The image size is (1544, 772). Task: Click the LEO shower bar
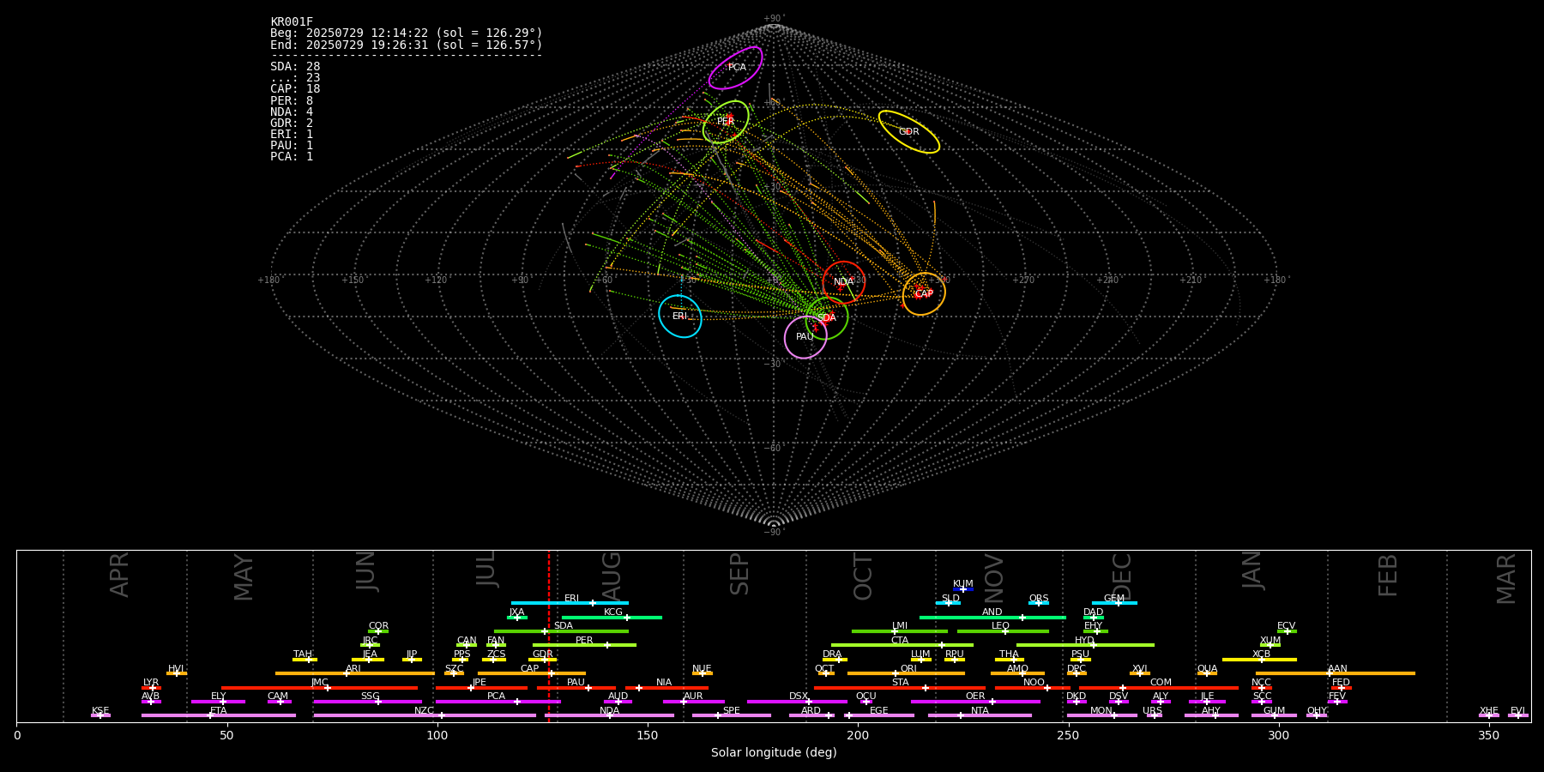click(1003, 631)
